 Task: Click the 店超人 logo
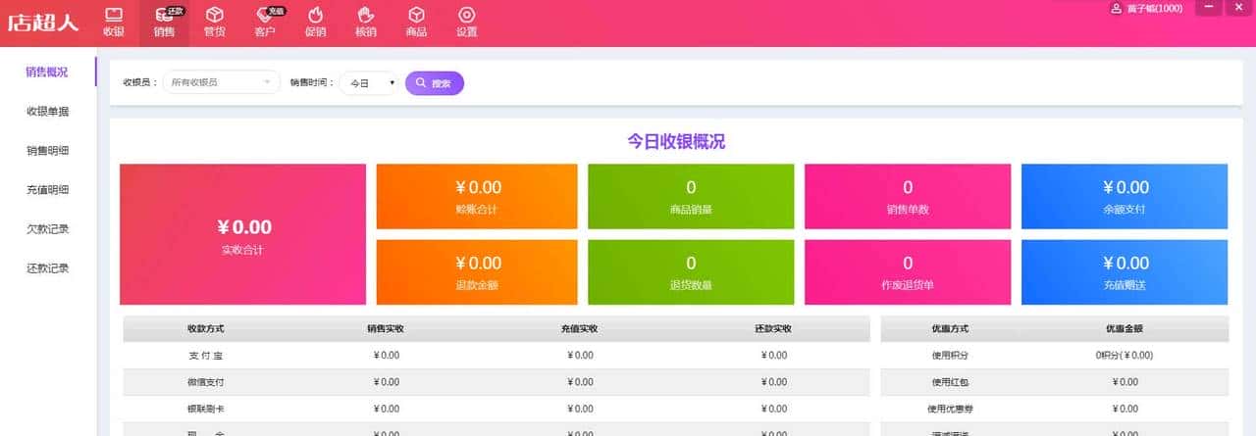click(x=43, y=24)
